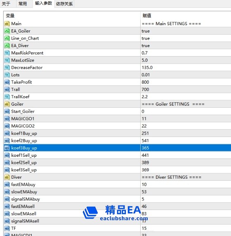Click the koef3Sell_up value 369
This screenshot has width=231, height=236.
click(145, 170)
